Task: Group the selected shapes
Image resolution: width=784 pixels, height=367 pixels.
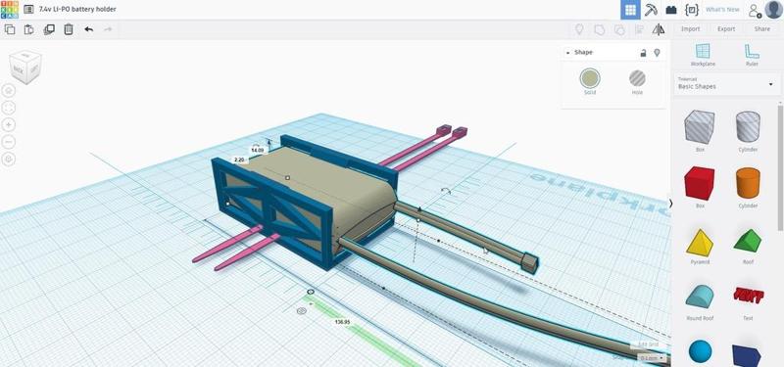Action: pyautogui.click(x=600, y=29)
